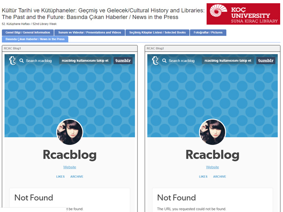The image size is (283, 212).
Task: Open Seçilmiş Kitaplar Listesi / Selected Books tab
Action: click(157, 33)
